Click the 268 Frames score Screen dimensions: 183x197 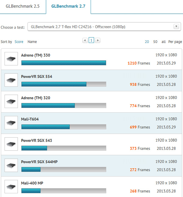[140, 191]
